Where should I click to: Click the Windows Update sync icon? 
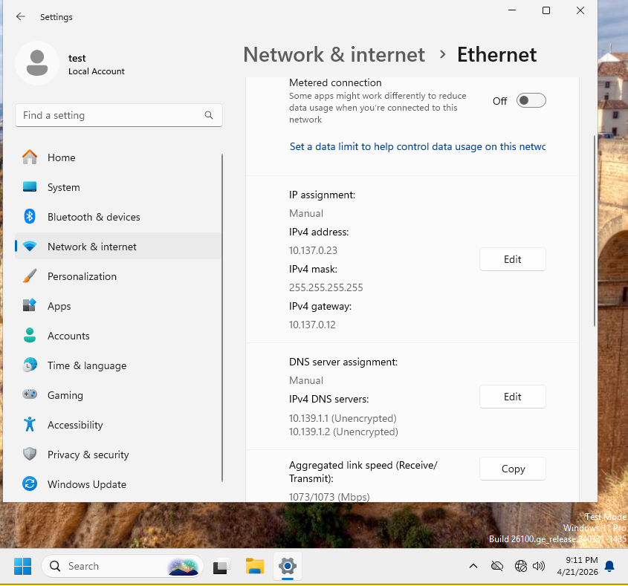pyautogui.click(x=30, y=484)
